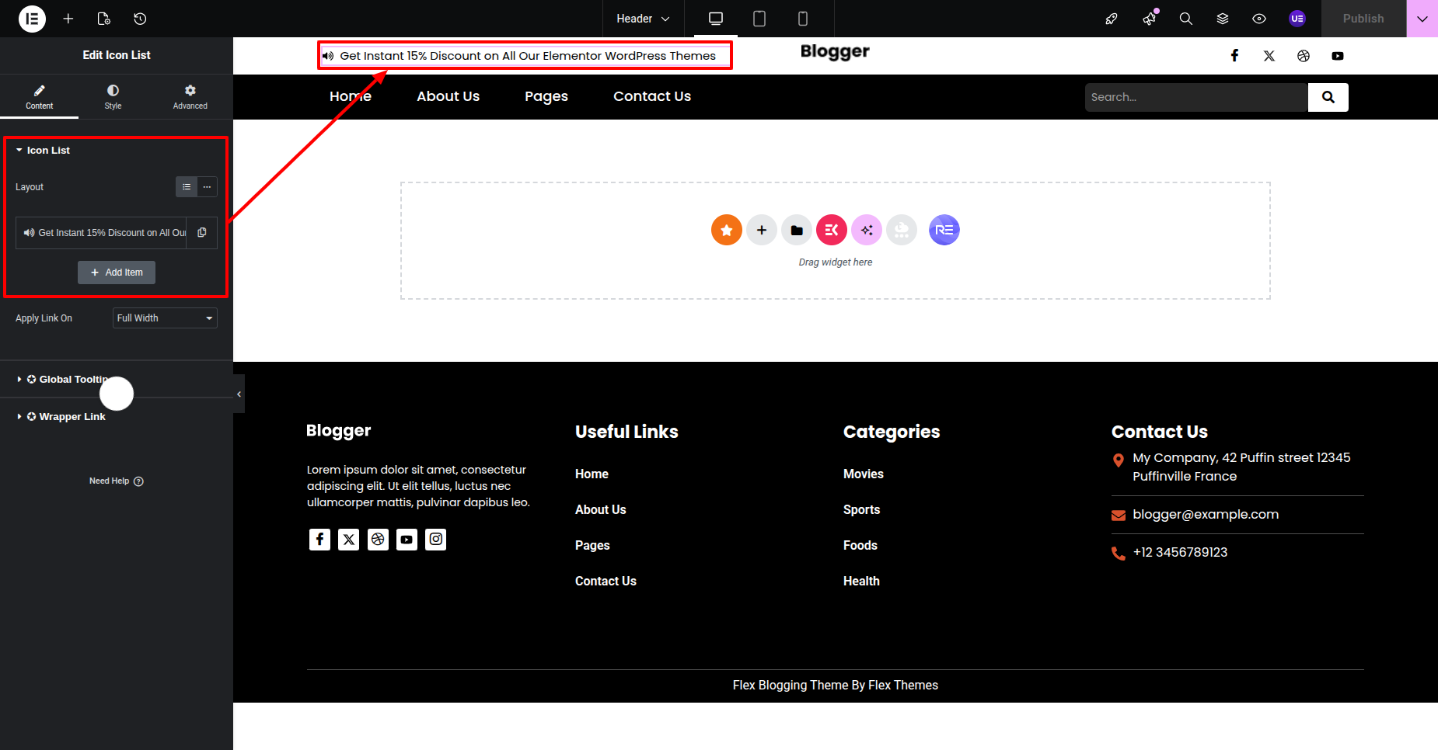This screenshot has width=1438, height=750.
Task: Click the Add Element plus icon
Action: pyautogui.click(x=68, y=19)
